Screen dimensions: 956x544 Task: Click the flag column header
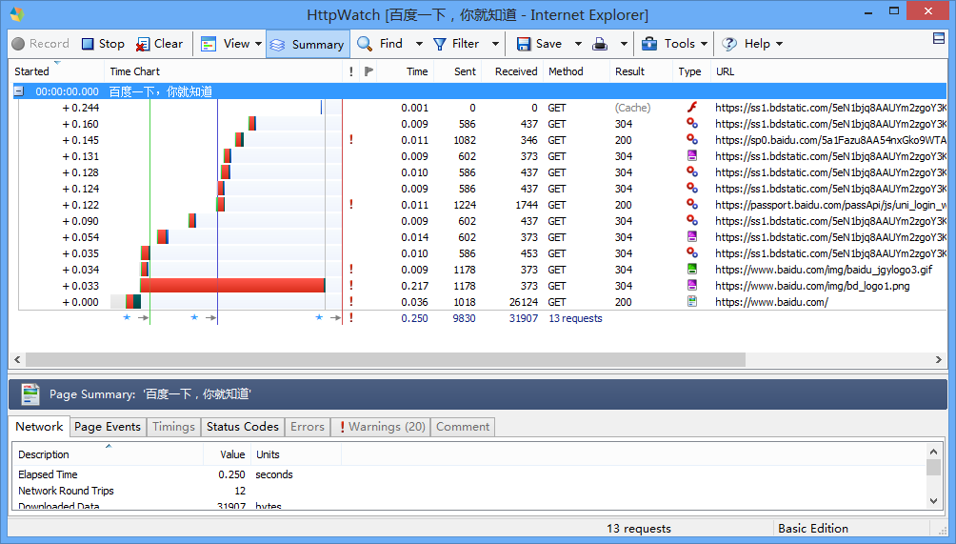[x=368, y=71]
